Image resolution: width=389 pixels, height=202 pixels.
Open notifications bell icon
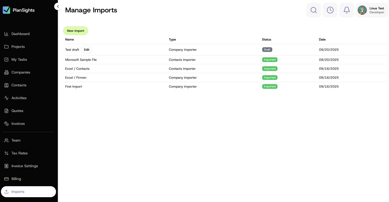[x=347, y=10]
